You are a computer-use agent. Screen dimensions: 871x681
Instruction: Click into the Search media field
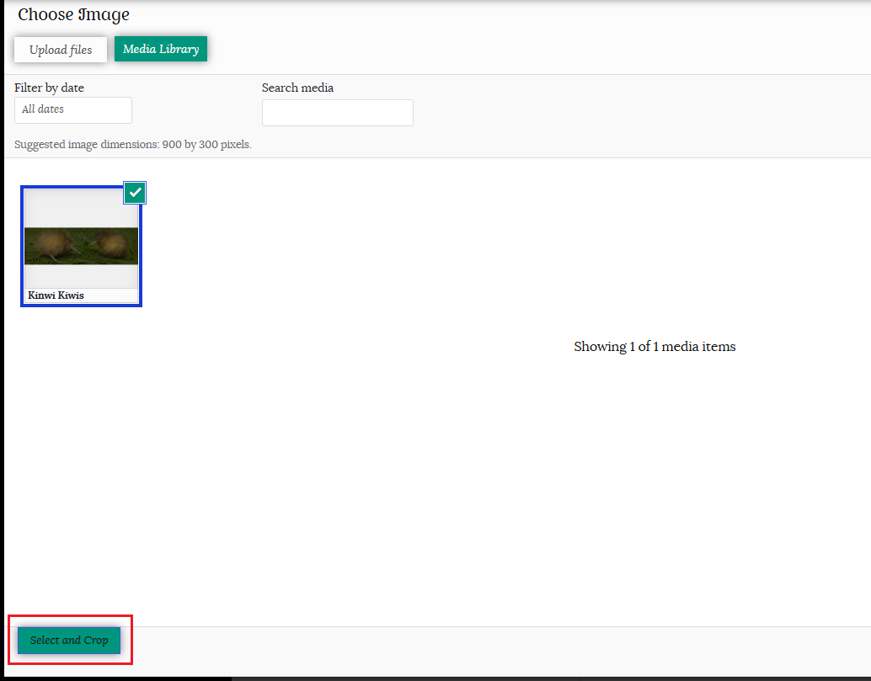tap(337, 113)
